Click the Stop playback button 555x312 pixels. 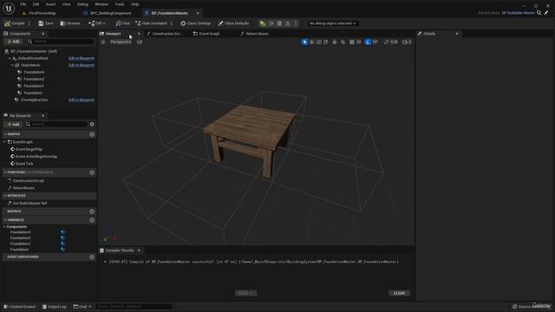[x=279, y=23]
